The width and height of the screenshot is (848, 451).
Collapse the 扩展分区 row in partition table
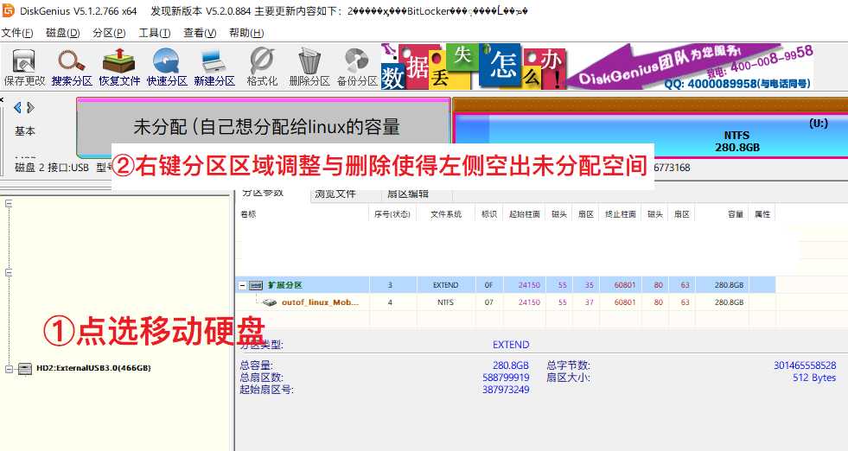(x=242, y=285)
